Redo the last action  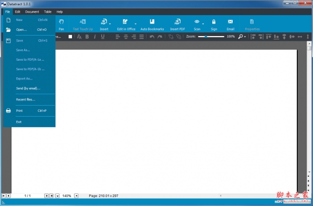pos(160,37)
